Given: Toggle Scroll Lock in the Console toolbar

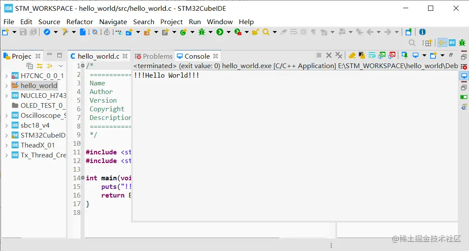Looking at the screenshot, I should tap(362, 55).
